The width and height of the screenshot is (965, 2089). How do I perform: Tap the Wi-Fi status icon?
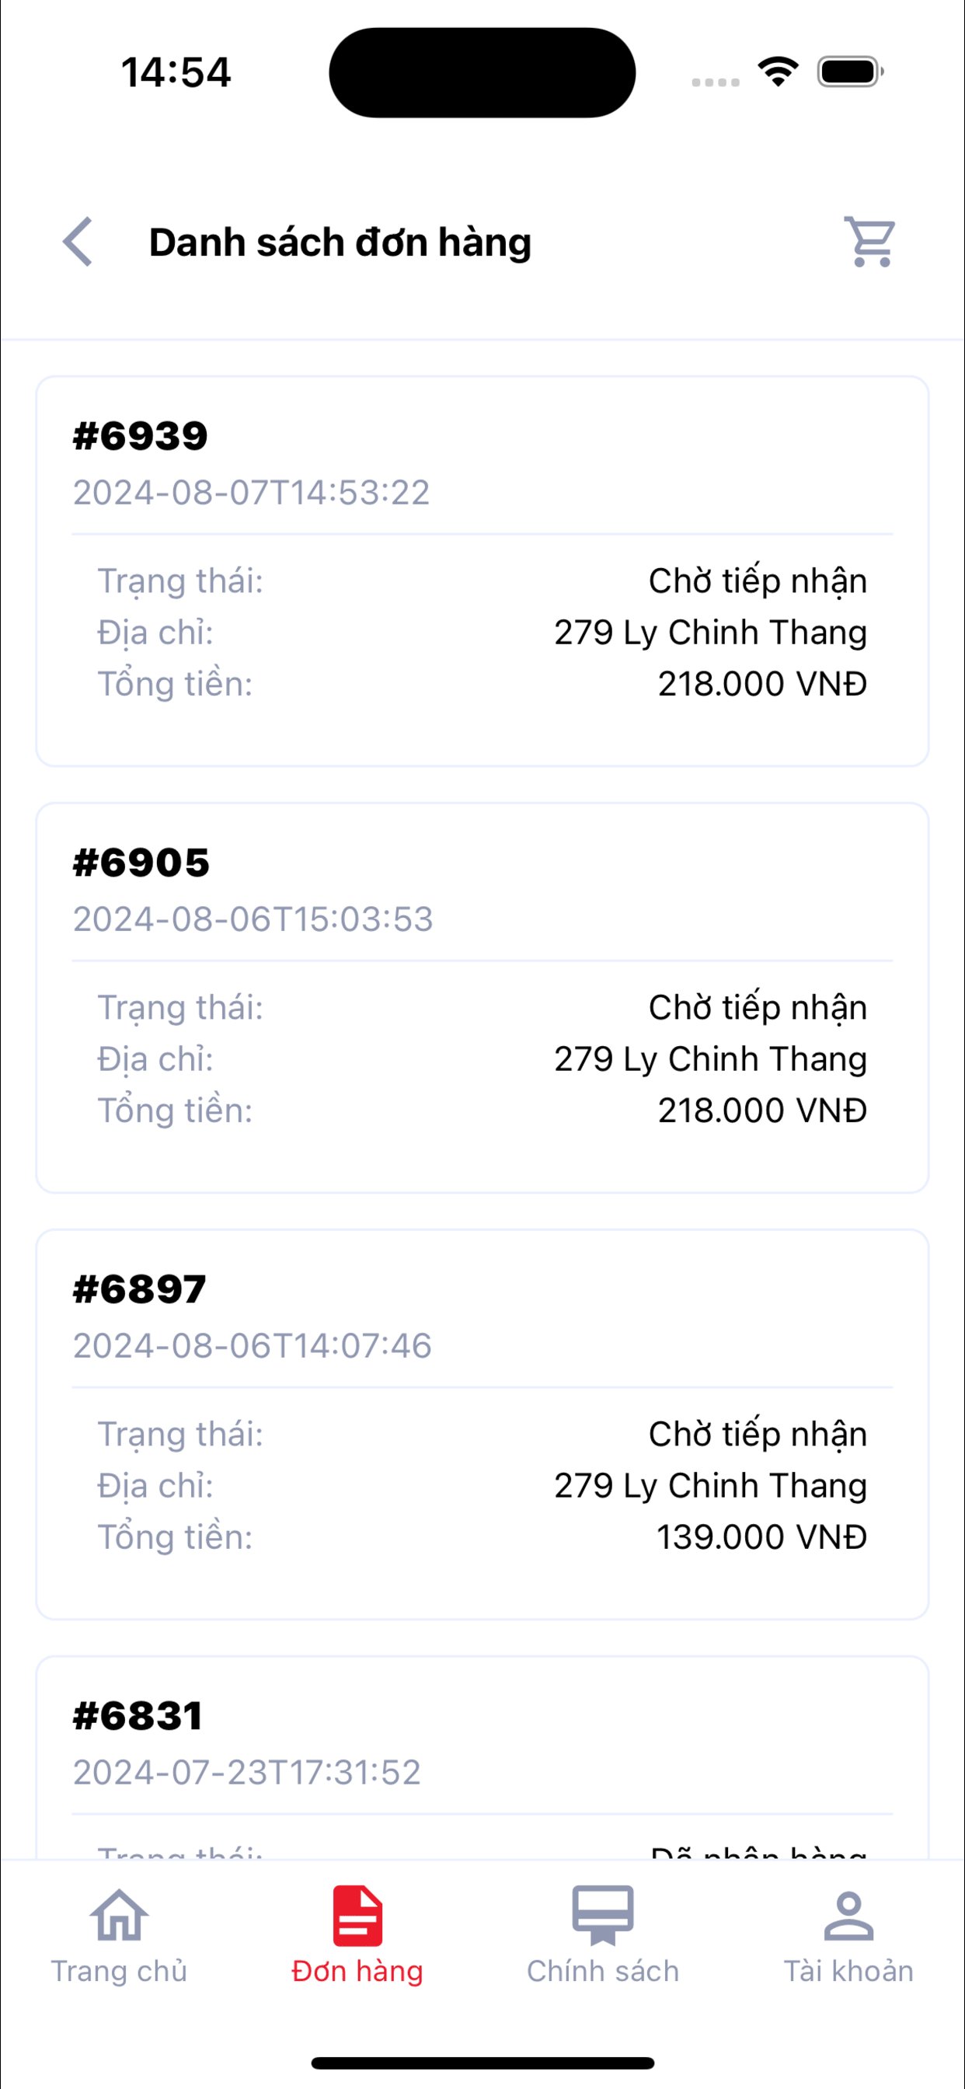click(778, 72)
